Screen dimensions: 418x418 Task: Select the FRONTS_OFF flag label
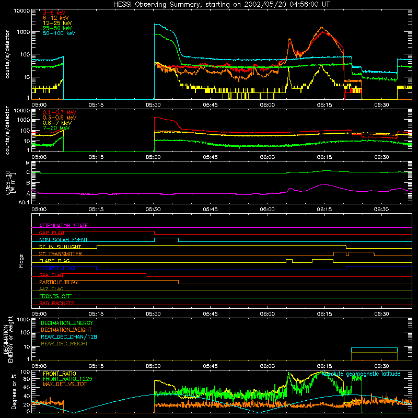click(55, 296)
